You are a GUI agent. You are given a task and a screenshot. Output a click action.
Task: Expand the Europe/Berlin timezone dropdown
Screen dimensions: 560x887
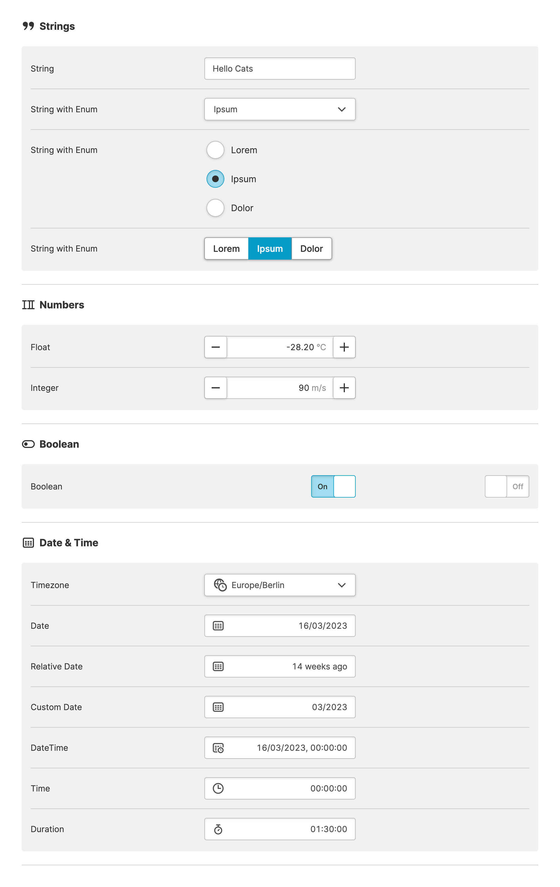point(280,585)
